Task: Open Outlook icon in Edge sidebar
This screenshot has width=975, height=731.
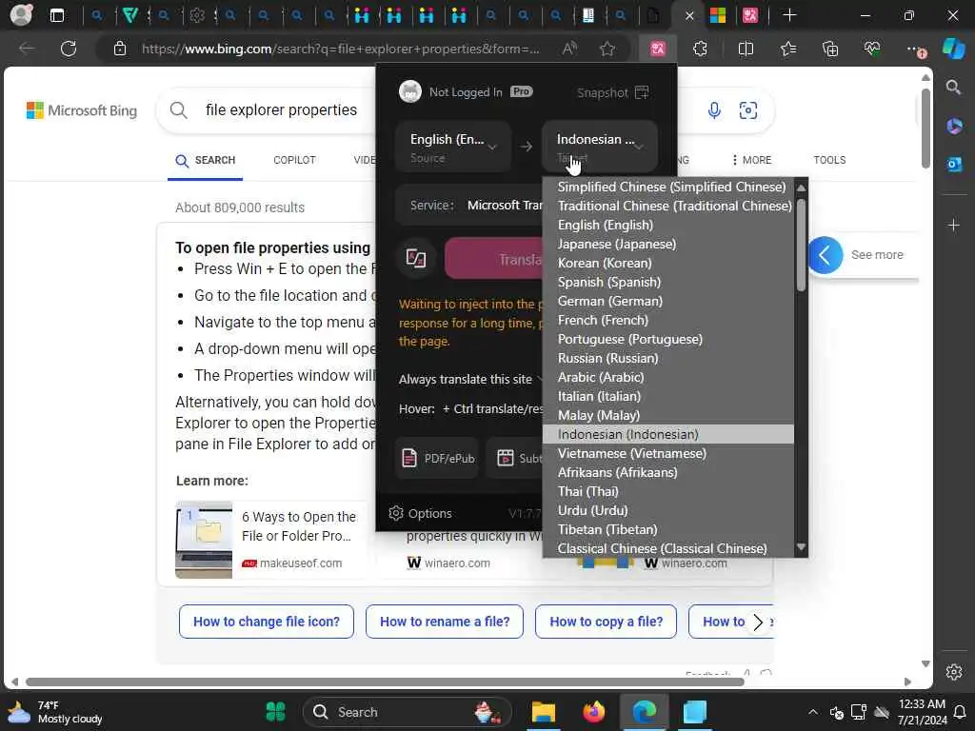Action: coord(954,164)
